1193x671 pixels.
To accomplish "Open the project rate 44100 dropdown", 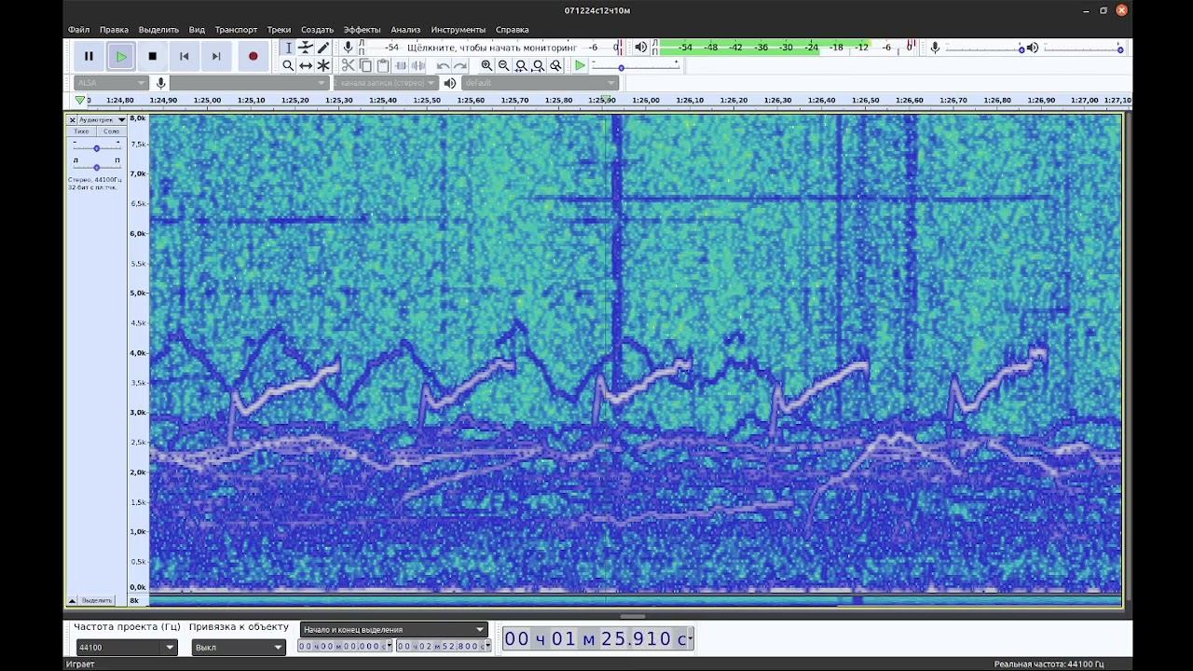I will pos(126,647).
